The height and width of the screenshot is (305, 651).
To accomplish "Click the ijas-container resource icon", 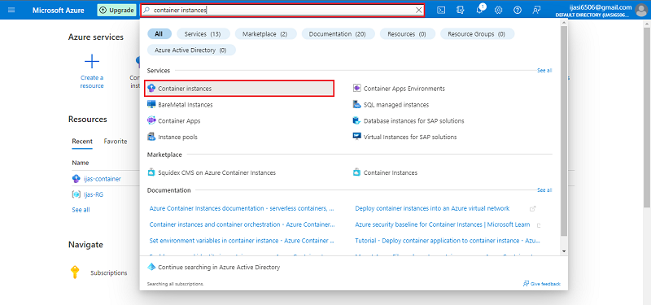I will (x=76, y=179).
